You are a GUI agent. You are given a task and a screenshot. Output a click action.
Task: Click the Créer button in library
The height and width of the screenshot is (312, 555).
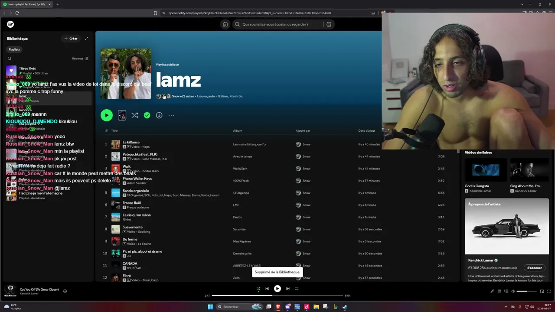coord(71,39)
